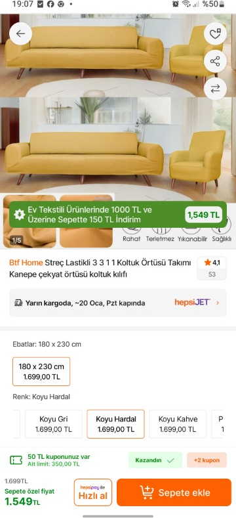Tap the share icon

[215, 61]
